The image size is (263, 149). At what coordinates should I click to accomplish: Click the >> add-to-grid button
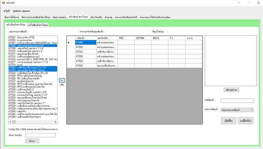[x=62, y=80]
